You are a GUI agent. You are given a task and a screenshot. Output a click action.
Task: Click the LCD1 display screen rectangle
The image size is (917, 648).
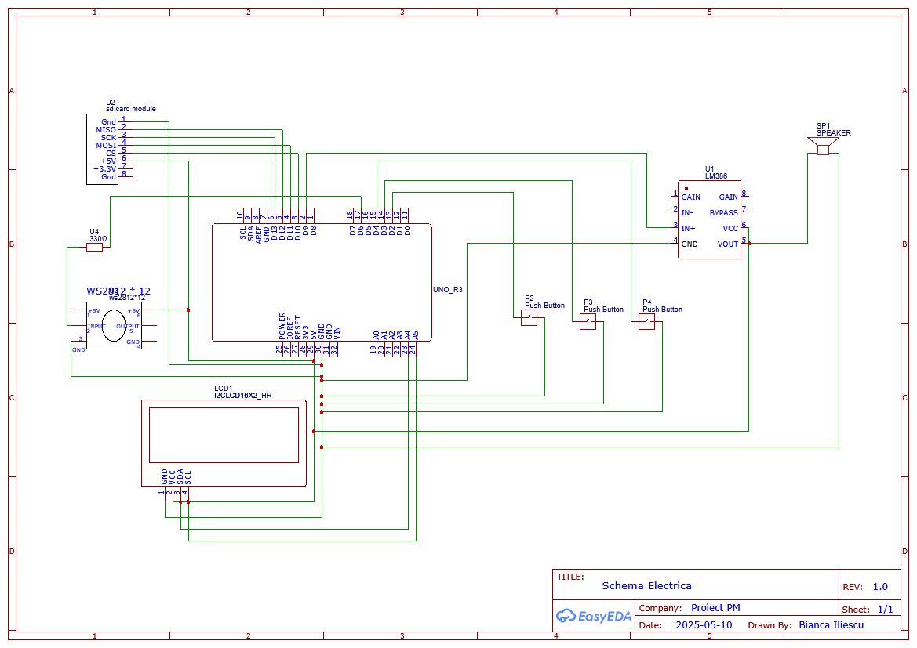click(x=224, y=436)
